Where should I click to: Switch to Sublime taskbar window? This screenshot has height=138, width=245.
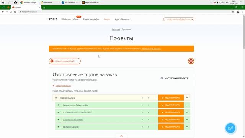point(91,3)
